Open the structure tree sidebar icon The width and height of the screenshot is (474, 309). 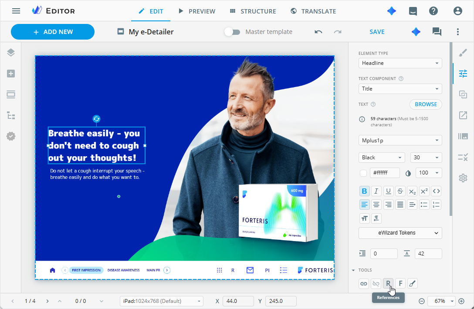(11, 115)
